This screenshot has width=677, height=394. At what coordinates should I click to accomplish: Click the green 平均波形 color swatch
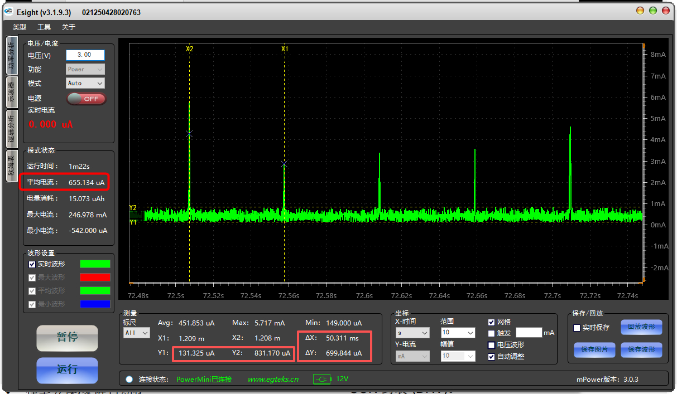95,291
